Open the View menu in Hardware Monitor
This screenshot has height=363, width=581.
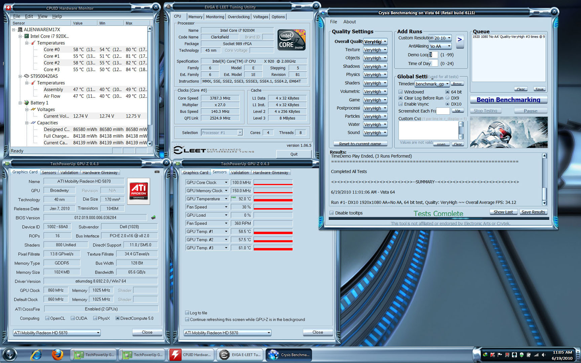[x=42, y=16]
